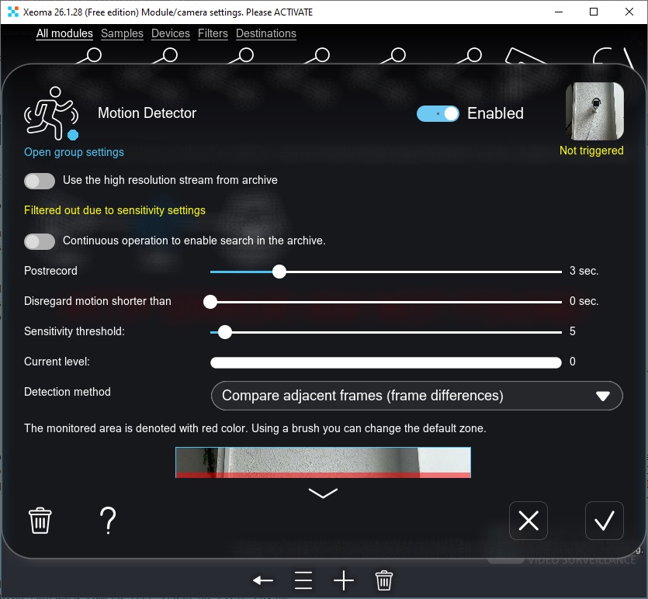Open the Destinations tab
The height and width of the screenshot is (599, 648).
(266, 33)
